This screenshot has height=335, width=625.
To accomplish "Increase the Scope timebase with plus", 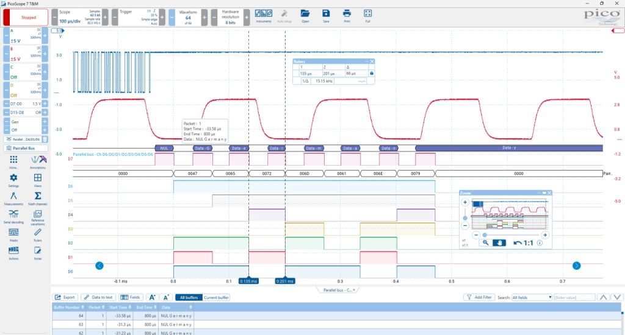I will coord(105,18).
